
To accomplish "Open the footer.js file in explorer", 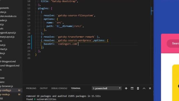I will (3, 12).
